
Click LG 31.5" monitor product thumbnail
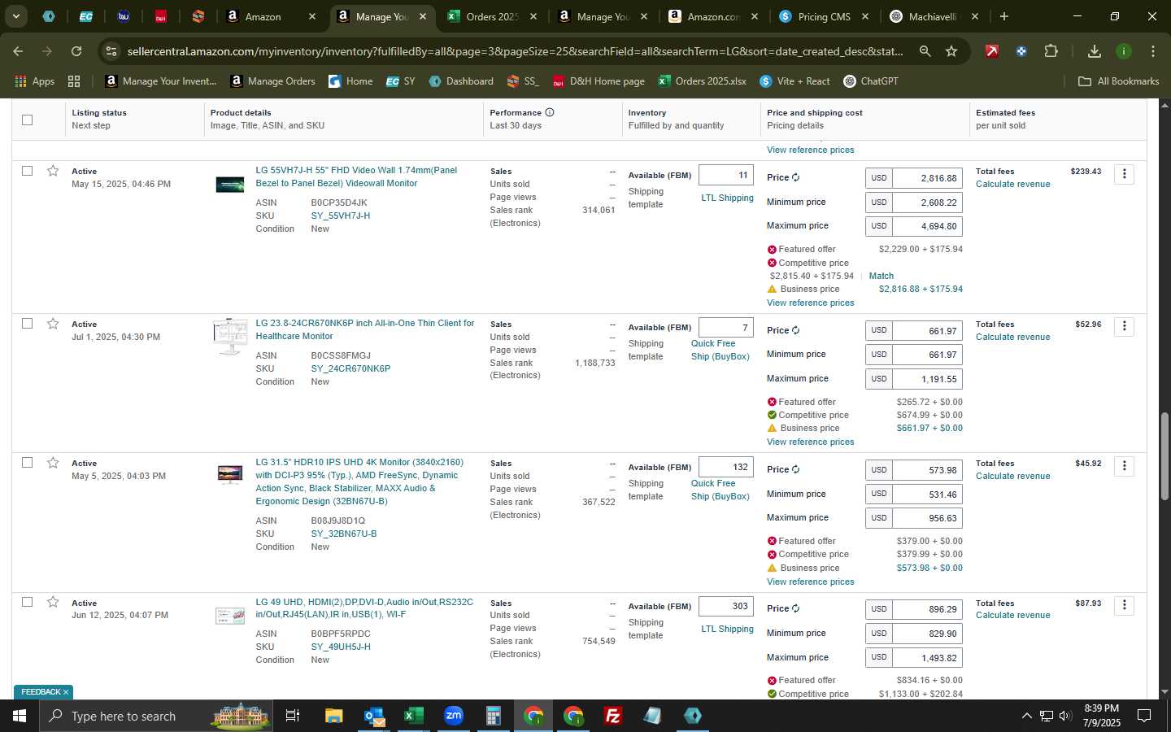click(x=230, y=473)
